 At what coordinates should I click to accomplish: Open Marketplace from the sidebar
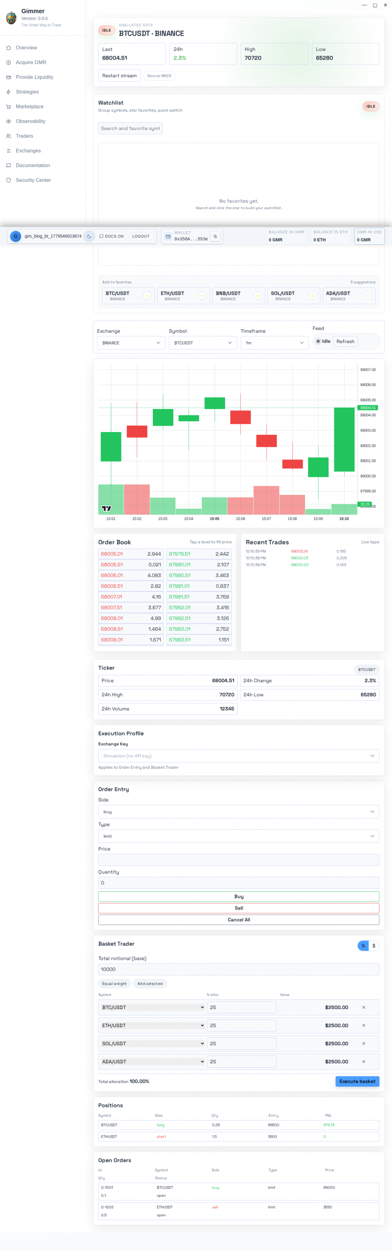click(x=29, y=107)
